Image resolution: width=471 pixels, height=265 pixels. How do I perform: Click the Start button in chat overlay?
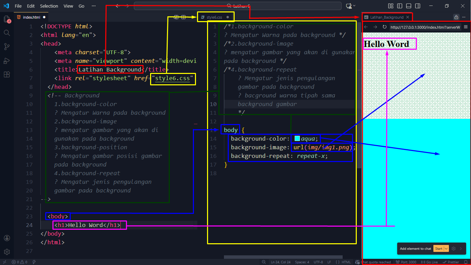pyautogui.click(x=438, y=248)
